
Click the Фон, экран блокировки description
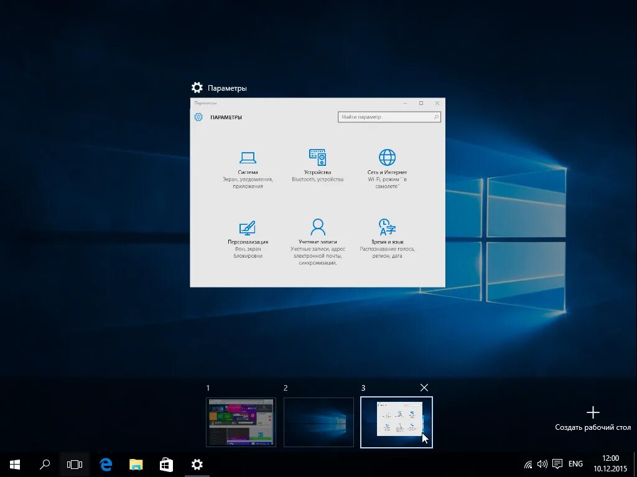click(248, 252)
